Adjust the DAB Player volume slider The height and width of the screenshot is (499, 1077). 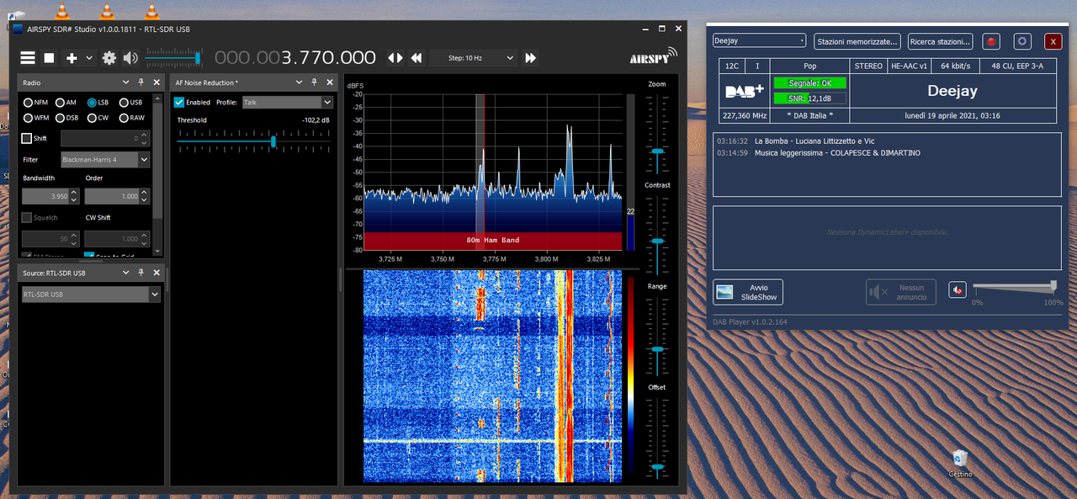click(1015, 289)
